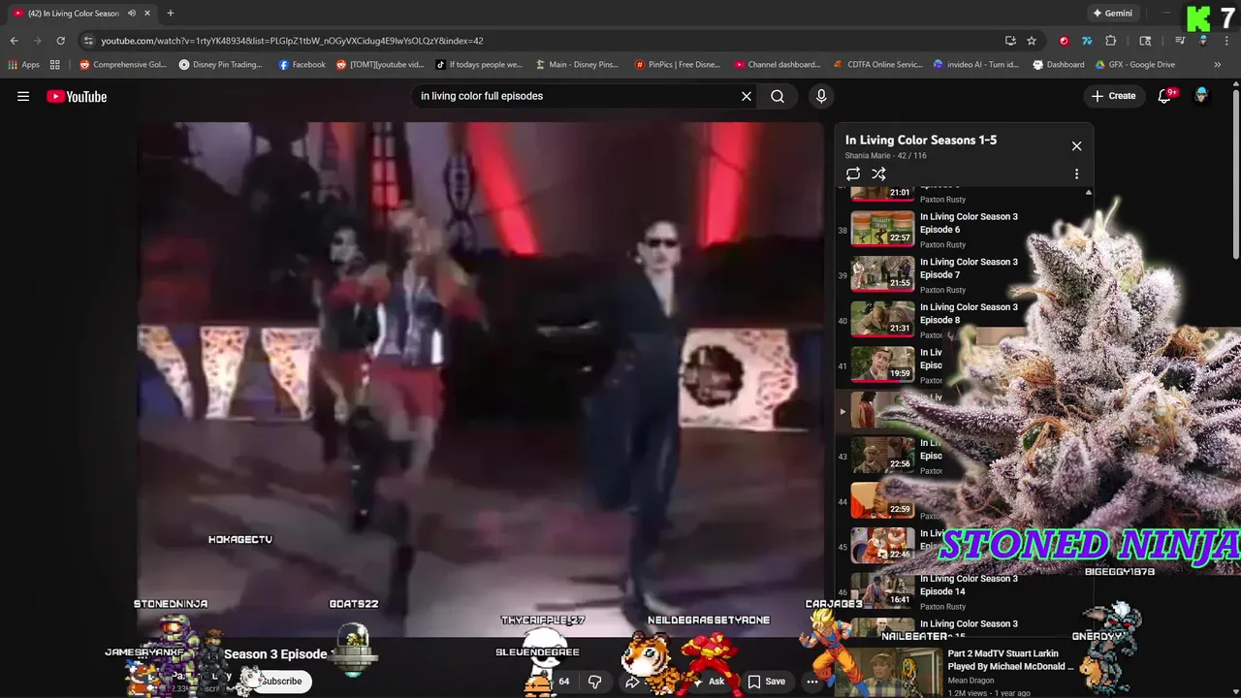Image resolution: width=1241 pixels, height=698 pixels.
Task: Share the video using the arrow icon
Action: click(632, 682)
